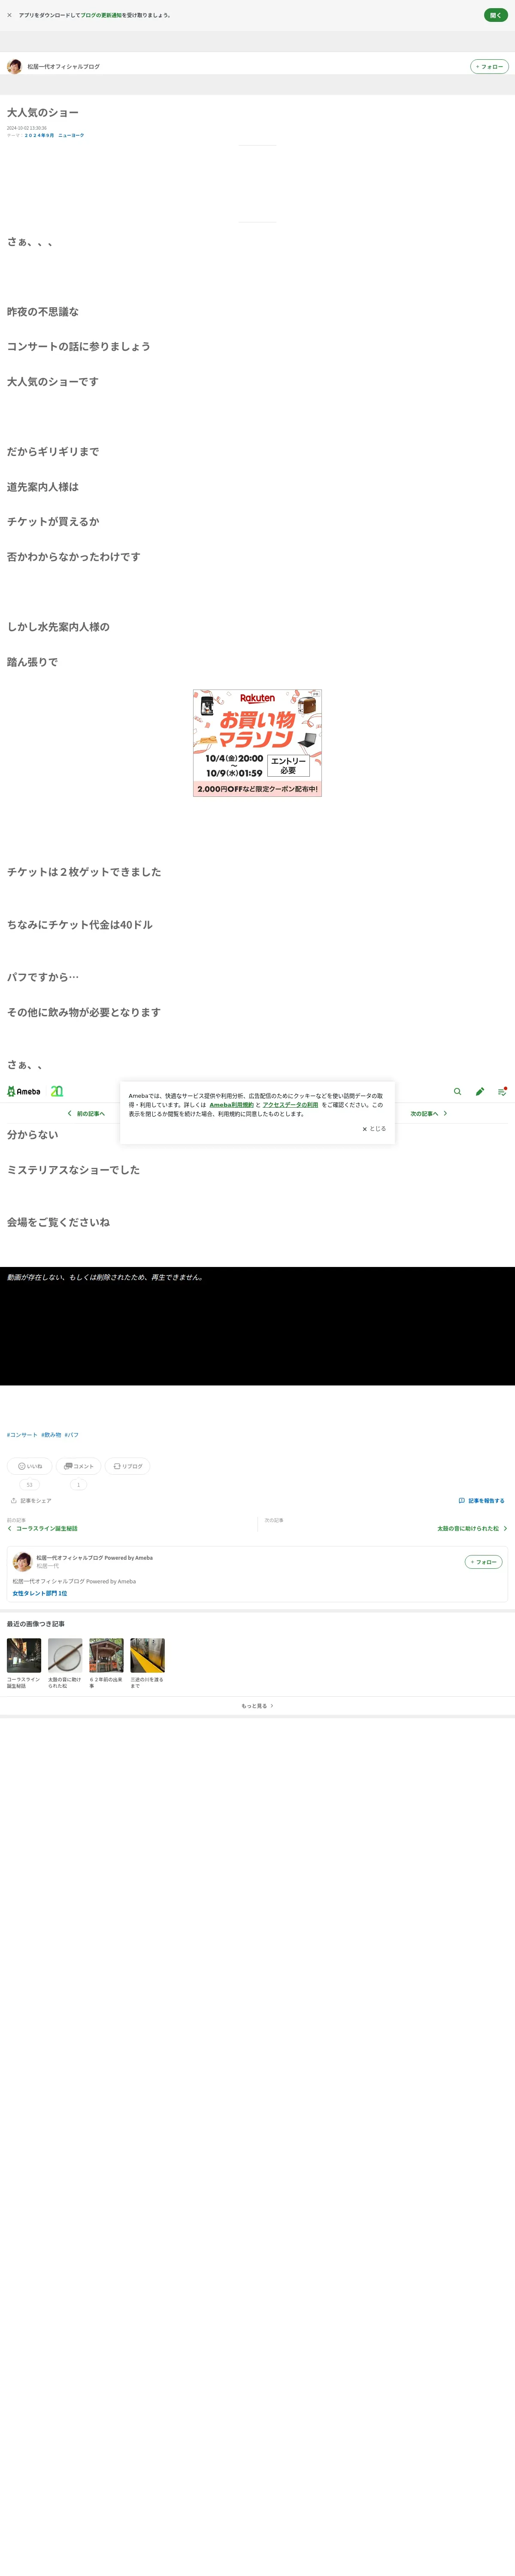This screenshot has height=2576, width=515.
Task: Share article via 記事をシェア
Action: (31, 1501)
